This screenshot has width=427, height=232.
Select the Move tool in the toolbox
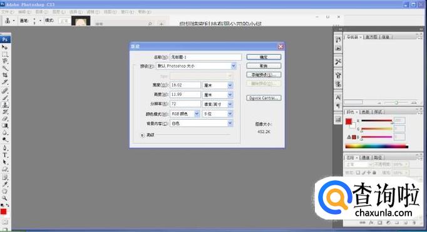click(x=4, y=47)
